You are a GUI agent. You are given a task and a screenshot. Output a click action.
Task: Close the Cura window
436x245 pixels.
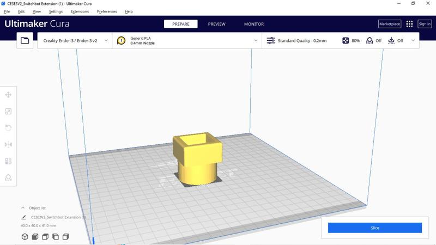click(x=428, y=4)
